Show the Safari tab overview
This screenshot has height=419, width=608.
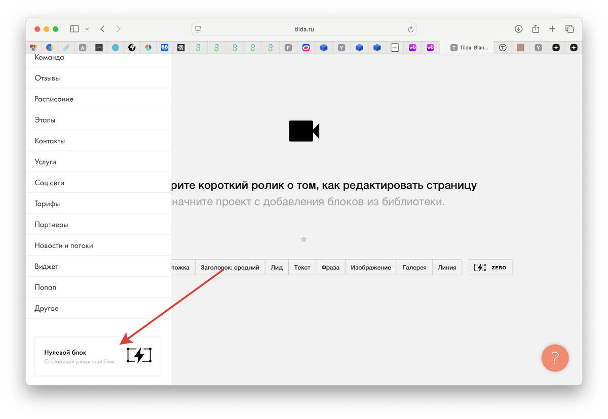coord(569,29)
